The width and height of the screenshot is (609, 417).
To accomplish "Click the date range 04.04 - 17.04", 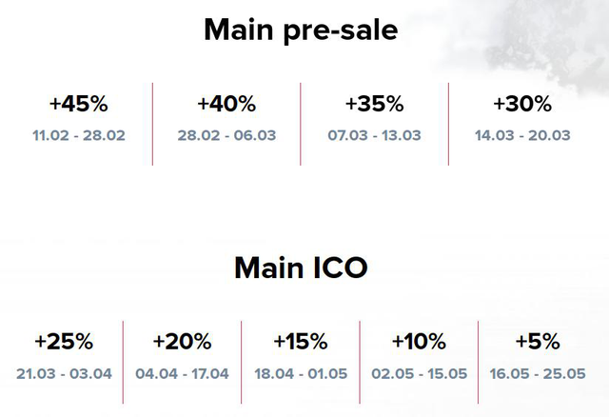I will (x=182, y=373).
